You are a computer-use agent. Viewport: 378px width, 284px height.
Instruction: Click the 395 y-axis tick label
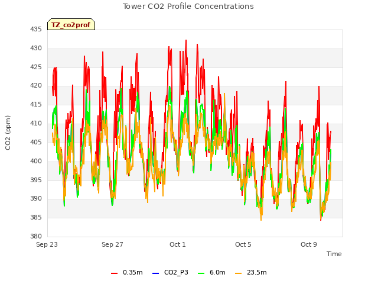click(x=36, y=180)
